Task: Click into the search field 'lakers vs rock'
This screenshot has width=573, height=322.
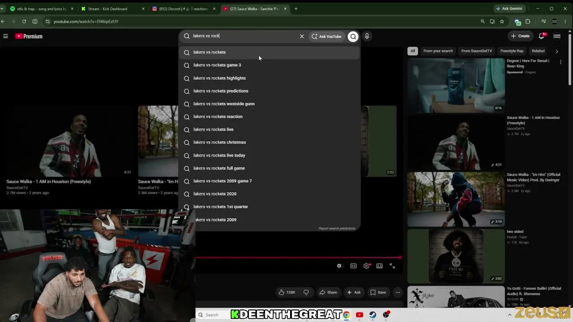Action: (x=244, y=36)
